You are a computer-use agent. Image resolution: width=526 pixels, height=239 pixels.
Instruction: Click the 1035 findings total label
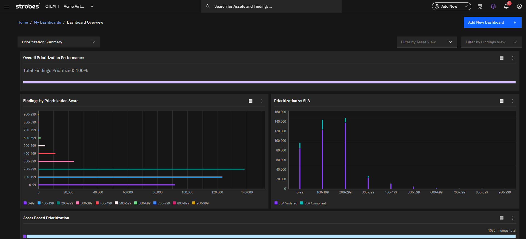click(x=502, y=230)
